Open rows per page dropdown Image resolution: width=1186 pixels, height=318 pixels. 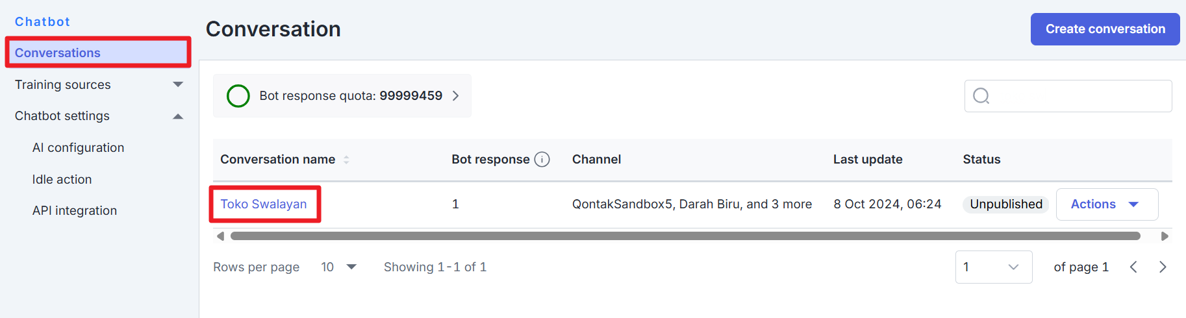coord(339,267)
